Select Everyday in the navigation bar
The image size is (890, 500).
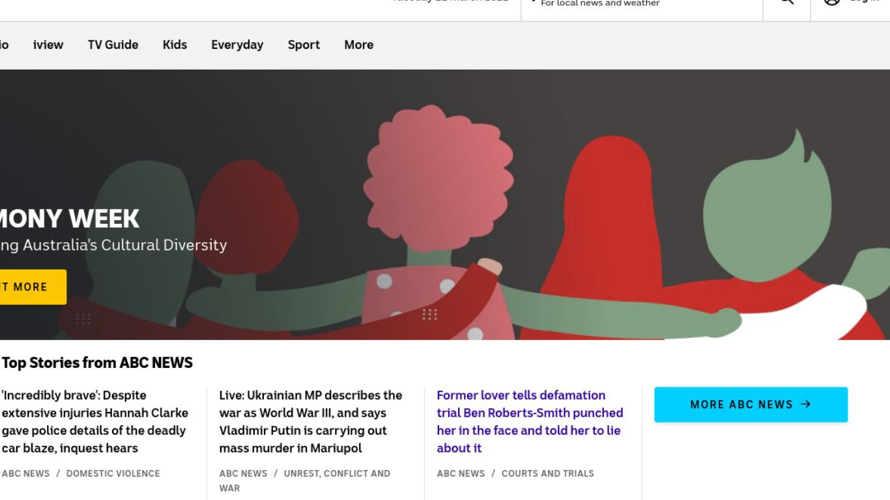[x=237, y=45]
